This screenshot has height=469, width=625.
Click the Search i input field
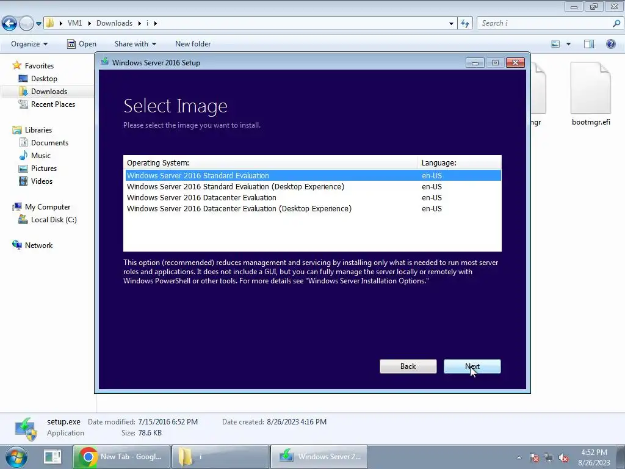click(544, 23)
